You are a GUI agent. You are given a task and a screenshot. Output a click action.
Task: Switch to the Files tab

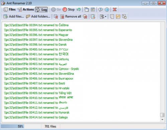coord(9,9)
